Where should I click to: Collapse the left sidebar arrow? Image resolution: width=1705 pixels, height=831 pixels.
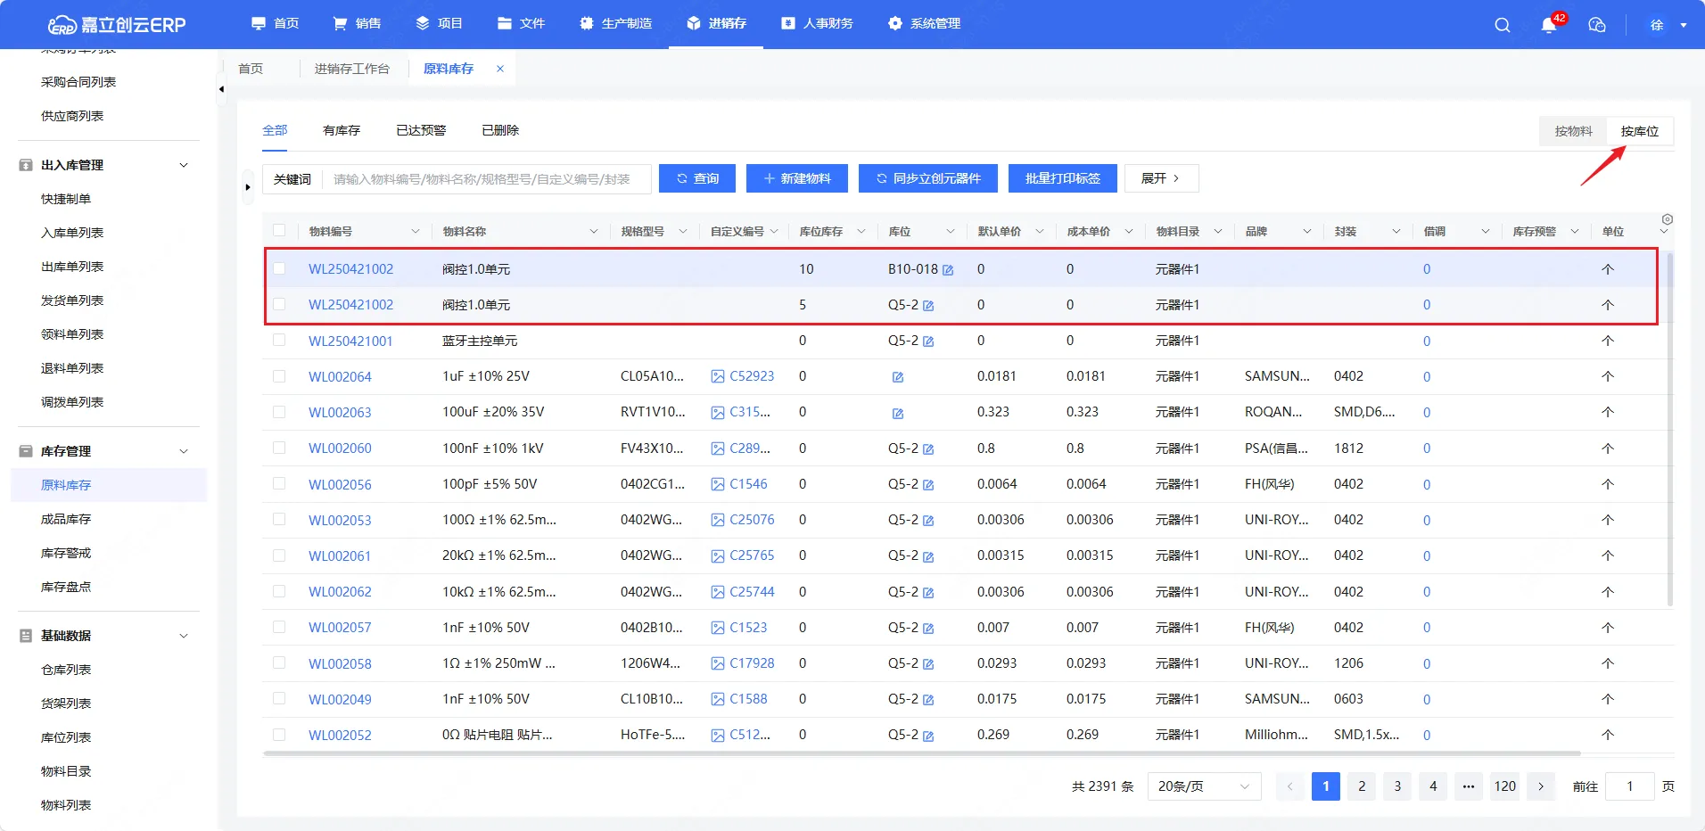[x=221, y=89]
